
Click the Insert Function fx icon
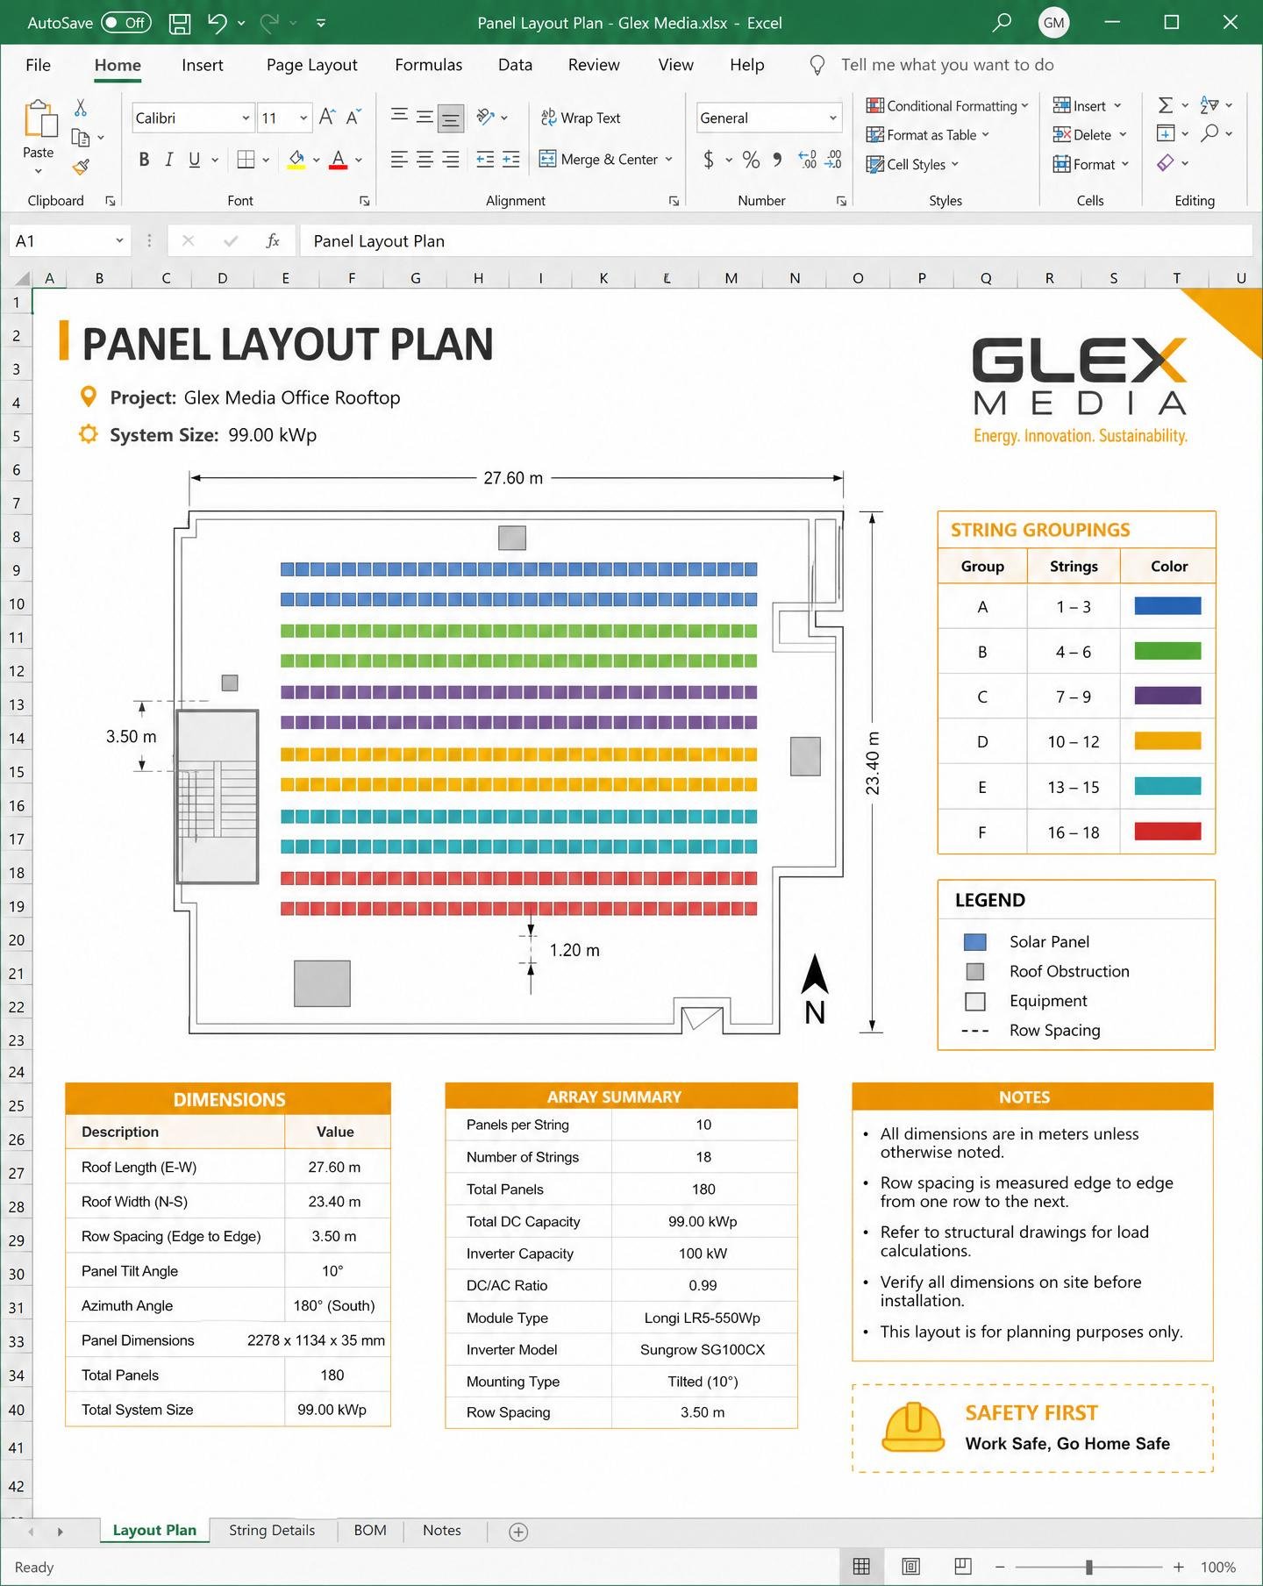click(x=273, y=240)
